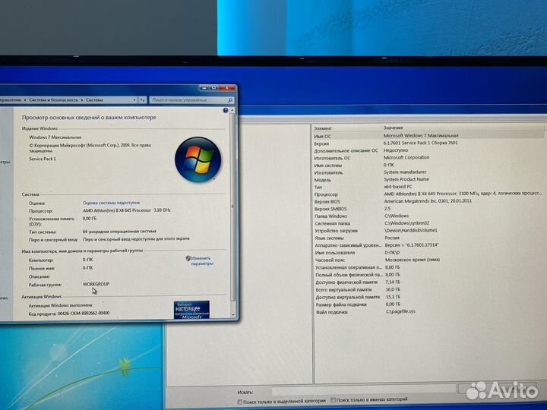The width and height of the screenshot is (547, 410).
Task: Open the address bar history dropdown
Action: 134,99
